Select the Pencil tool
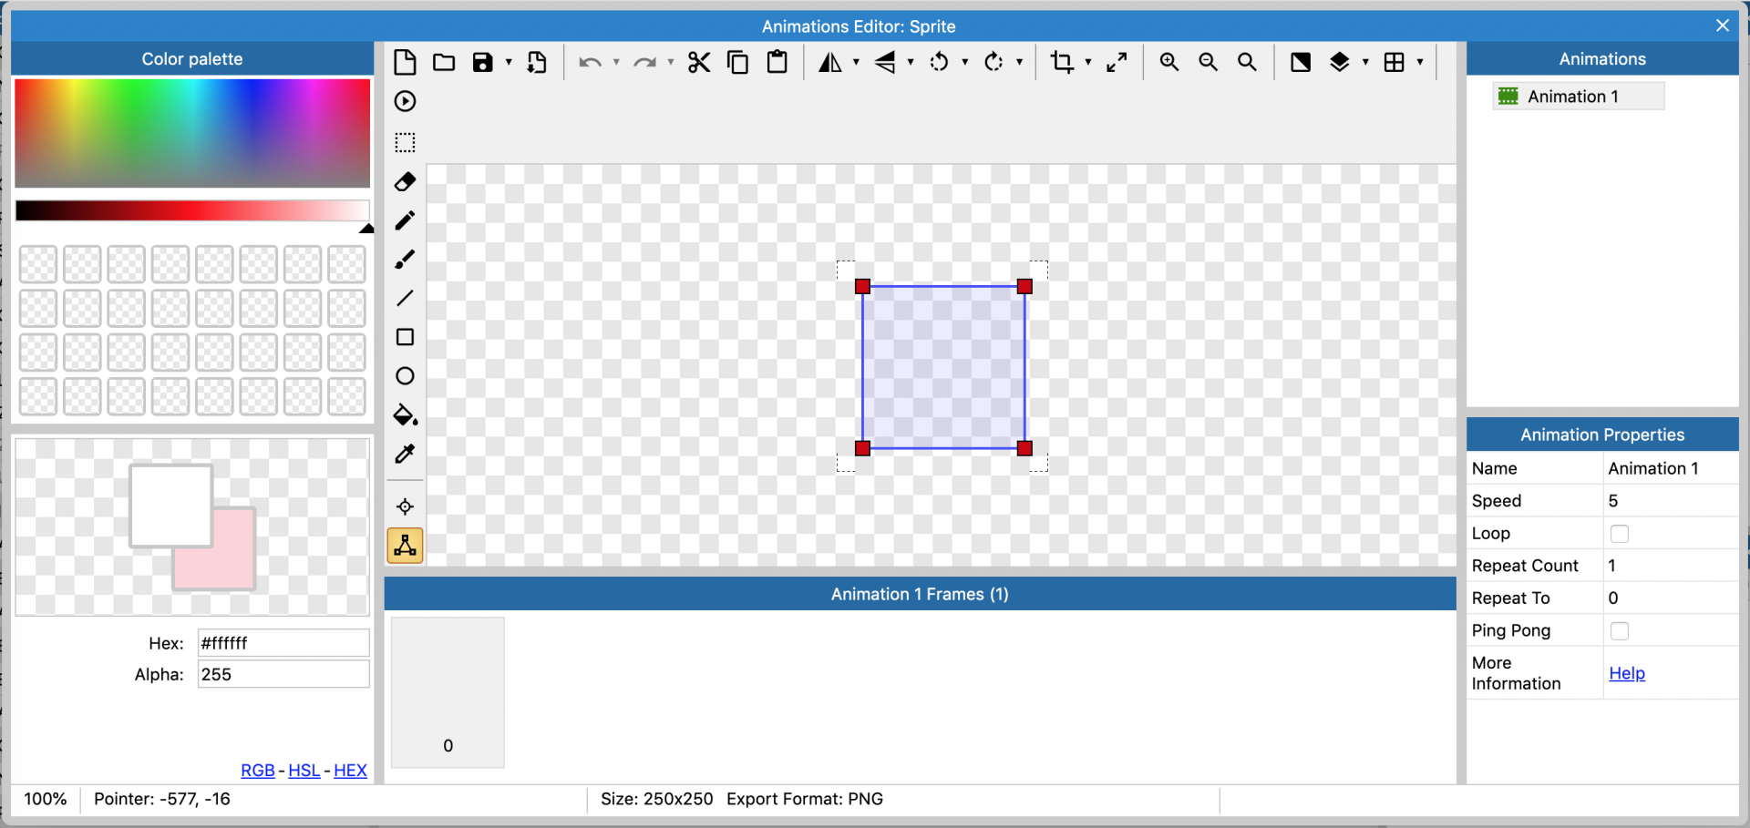The height and width of the screenshot is (828, 1750). pyautogui.click(x=405, y=220)
